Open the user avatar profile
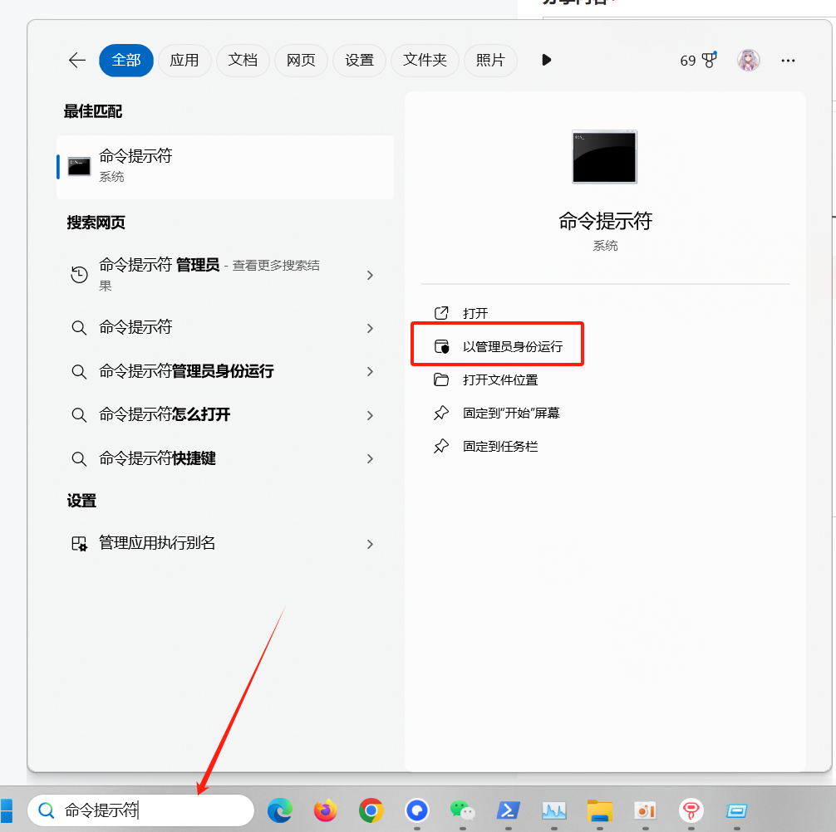 click(x=749, y=60)
